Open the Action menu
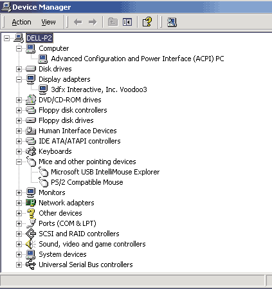The width and height of the screenshot is (272, 289). [21, 22]
